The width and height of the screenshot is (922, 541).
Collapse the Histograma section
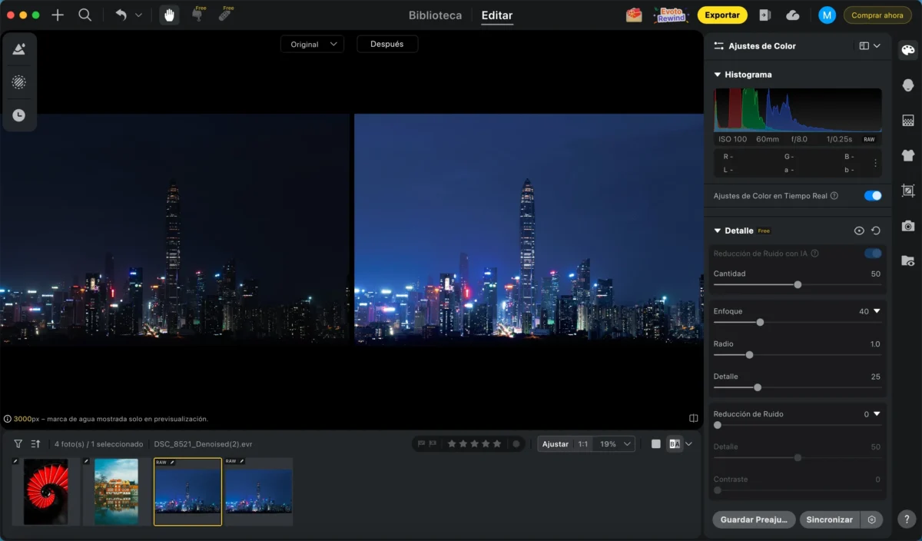[718, 75]
